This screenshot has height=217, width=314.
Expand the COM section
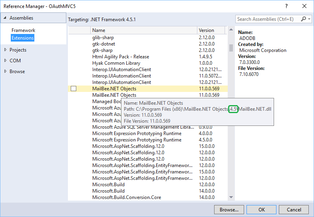tap(5, 61)
